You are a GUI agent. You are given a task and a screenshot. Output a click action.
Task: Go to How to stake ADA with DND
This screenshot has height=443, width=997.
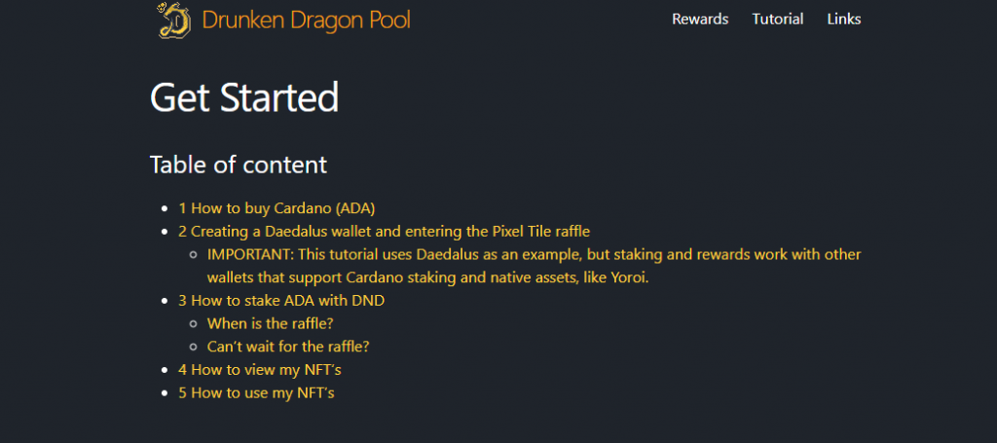tap(281, 301)
